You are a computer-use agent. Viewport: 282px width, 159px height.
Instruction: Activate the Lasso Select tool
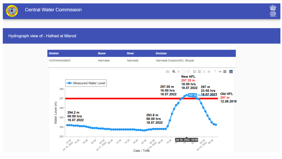[188, 72]
